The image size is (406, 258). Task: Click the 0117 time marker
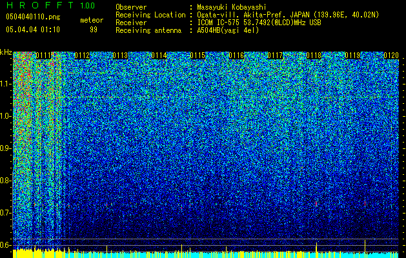click(275, 55)
